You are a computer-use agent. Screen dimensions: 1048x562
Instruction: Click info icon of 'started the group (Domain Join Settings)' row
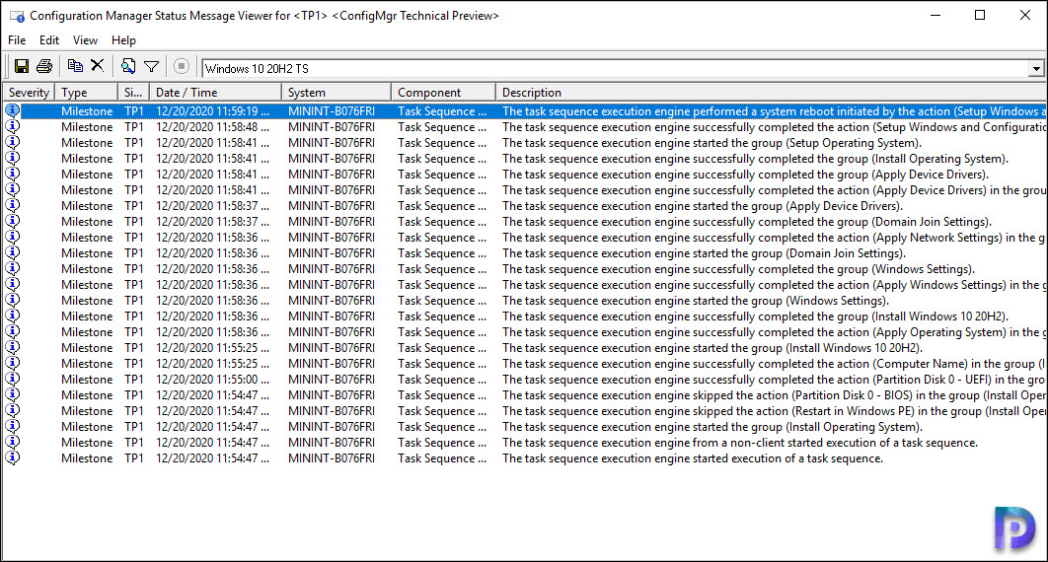click(13, 253)
